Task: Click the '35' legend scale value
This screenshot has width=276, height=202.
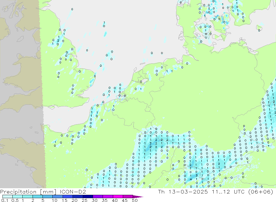Action: (x=105, y=200)
